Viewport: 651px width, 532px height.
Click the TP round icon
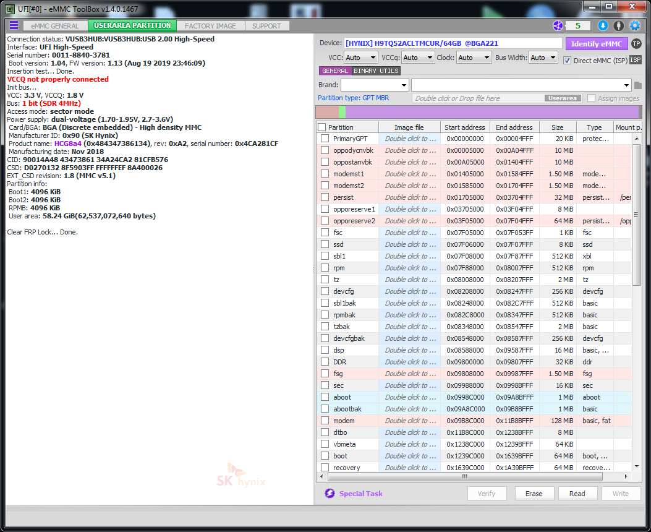pos(636,43)
